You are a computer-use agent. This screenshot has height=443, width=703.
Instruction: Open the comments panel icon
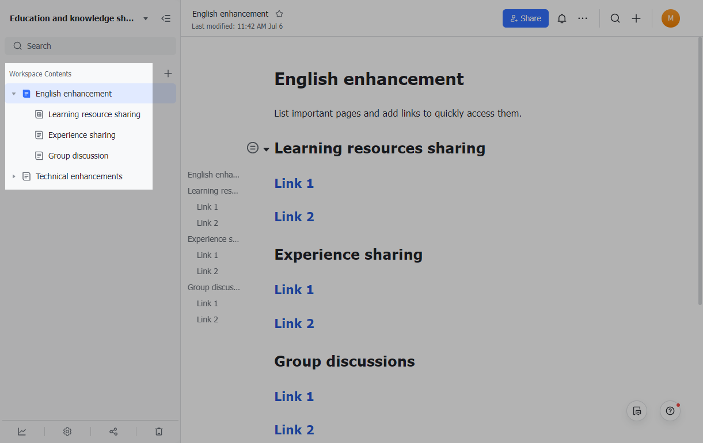click(x=637, y=411)
